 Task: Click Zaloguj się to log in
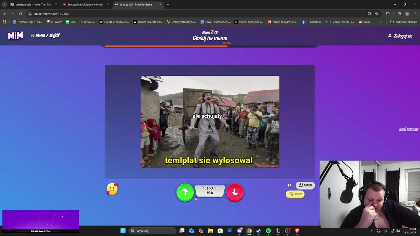(400, 36)
